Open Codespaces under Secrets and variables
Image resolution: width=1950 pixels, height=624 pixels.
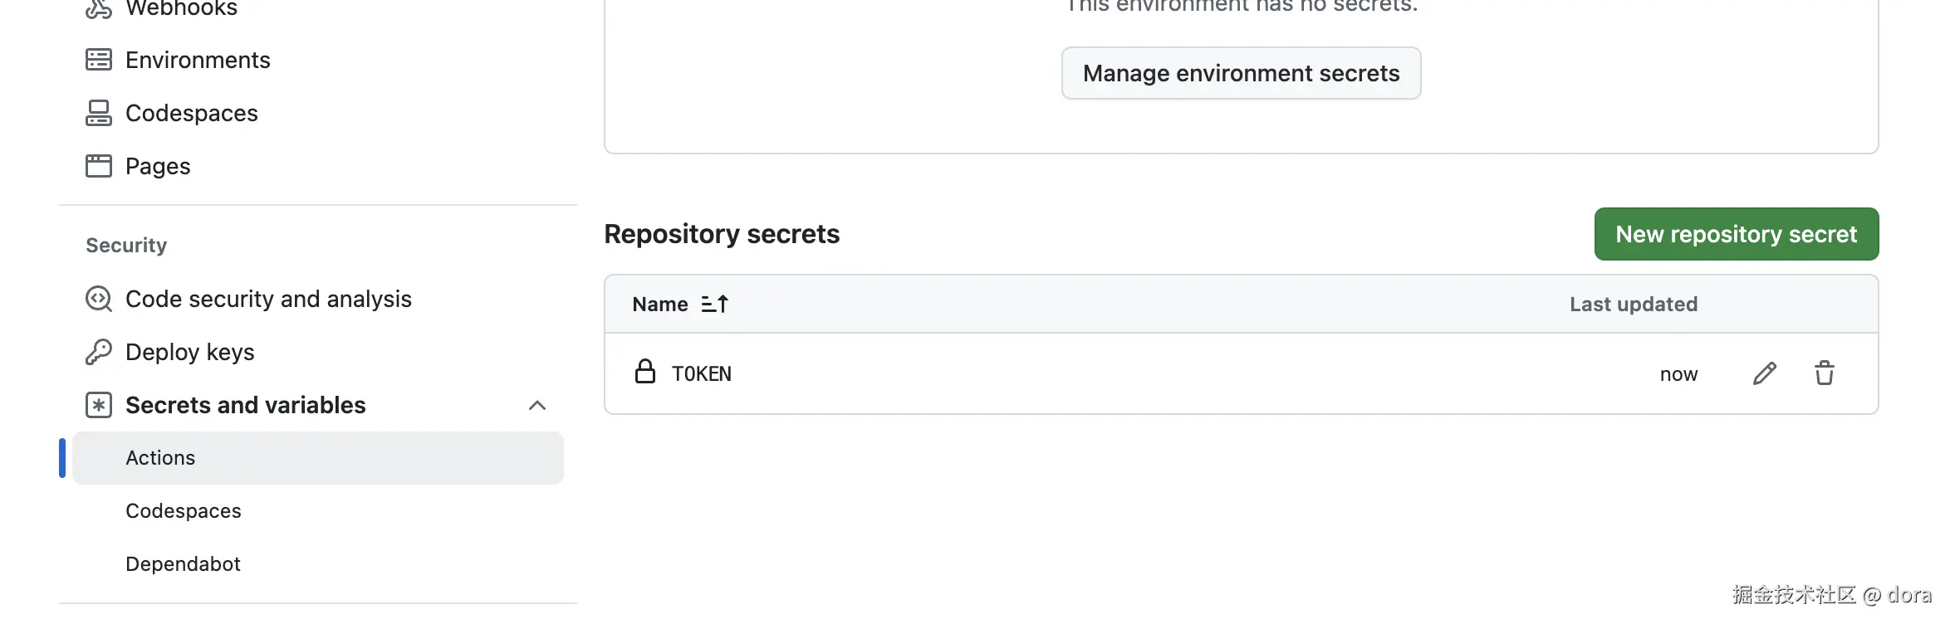pos(183,511)
